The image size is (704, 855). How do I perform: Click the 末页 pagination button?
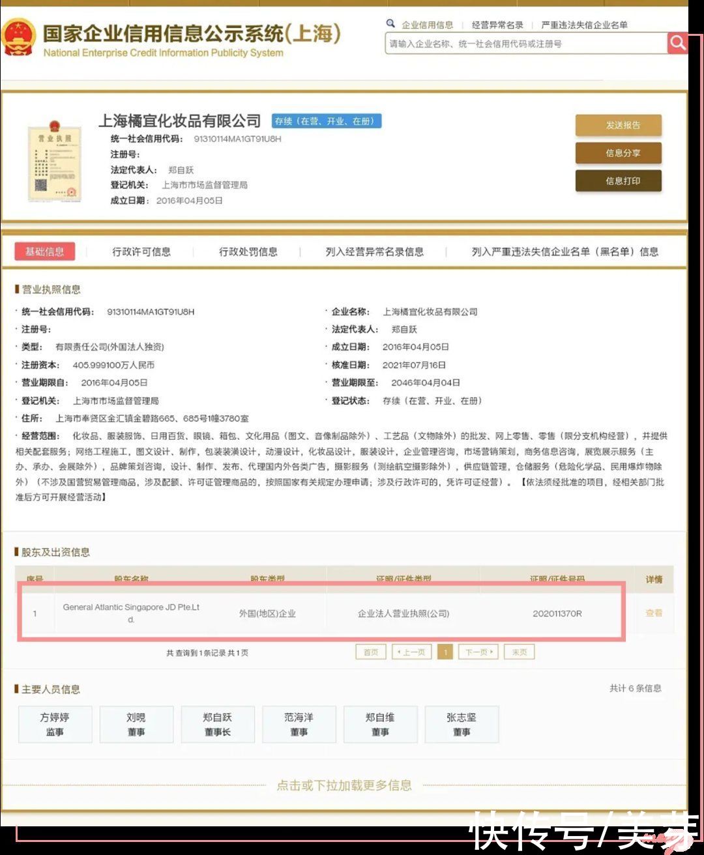click(520, 652)
